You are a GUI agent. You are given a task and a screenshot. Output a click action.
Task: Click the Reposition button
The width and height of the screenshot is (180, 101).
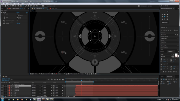(x=165, y=22)
